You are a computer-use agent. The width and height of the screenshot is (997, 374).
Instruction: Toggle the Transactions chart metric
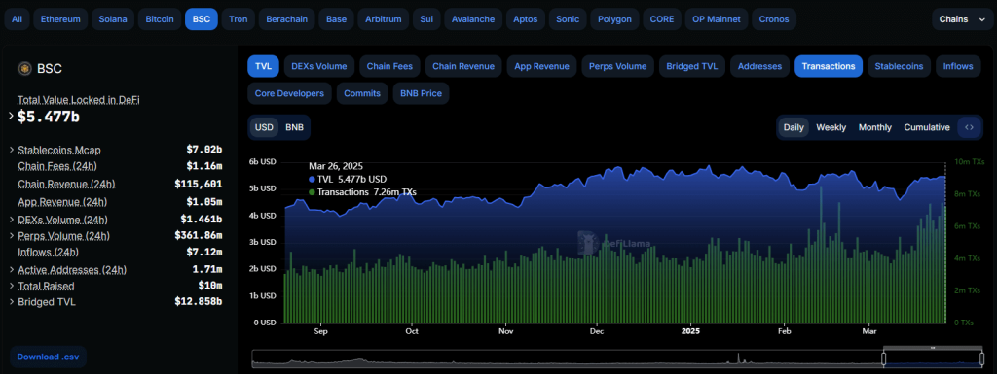[829, 66]
